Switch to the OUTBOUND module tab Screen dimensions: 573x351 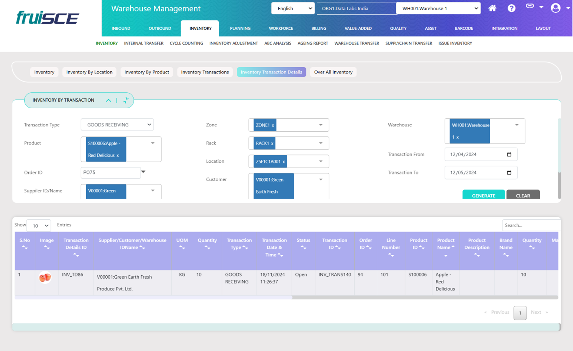click(x=160, y=28)
